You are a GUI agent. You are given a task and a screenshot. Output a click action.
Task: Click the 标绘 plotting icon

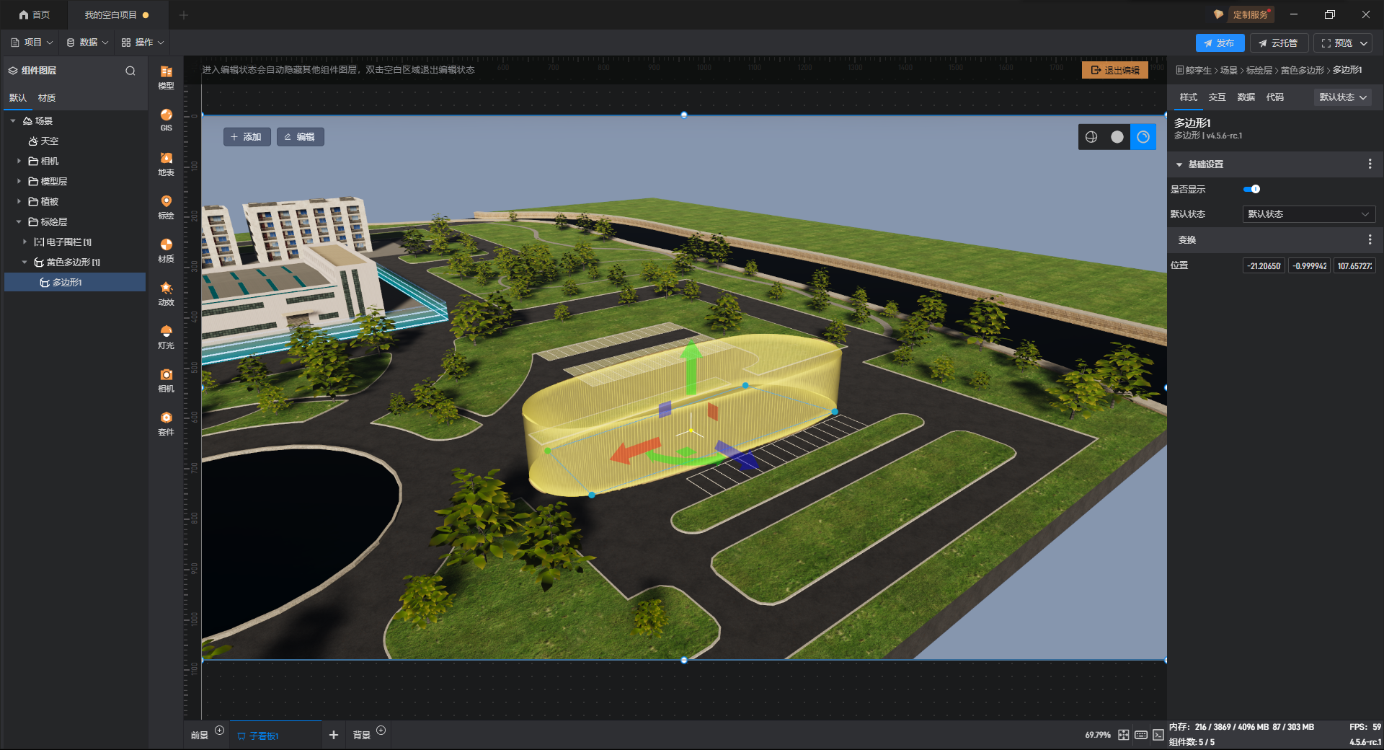(x=166, y=206)
